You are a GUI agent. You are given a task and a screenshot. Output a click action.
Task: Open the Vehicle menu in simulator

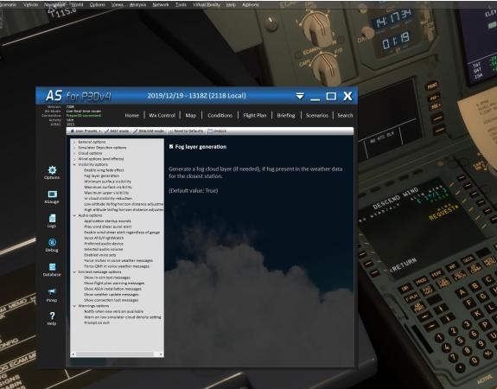(x=31, y=4)
